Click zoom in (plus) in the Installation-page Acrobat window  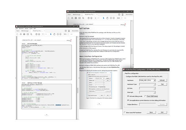pyautogui.click(x=114, y=18)
